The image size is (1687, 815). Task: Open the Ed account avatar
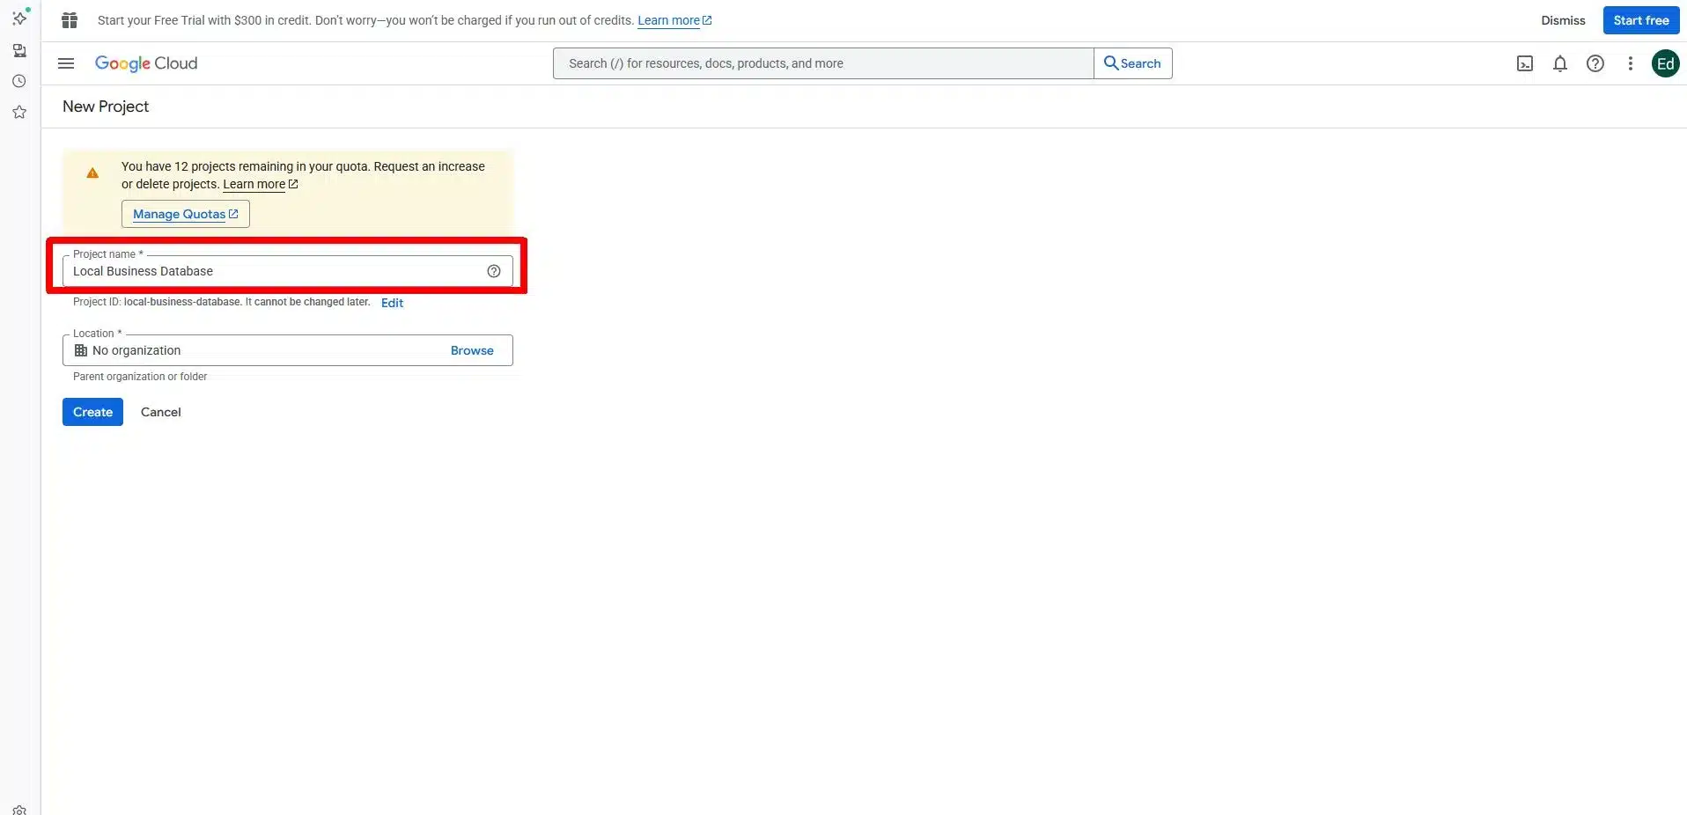(x=1664, y=63)
